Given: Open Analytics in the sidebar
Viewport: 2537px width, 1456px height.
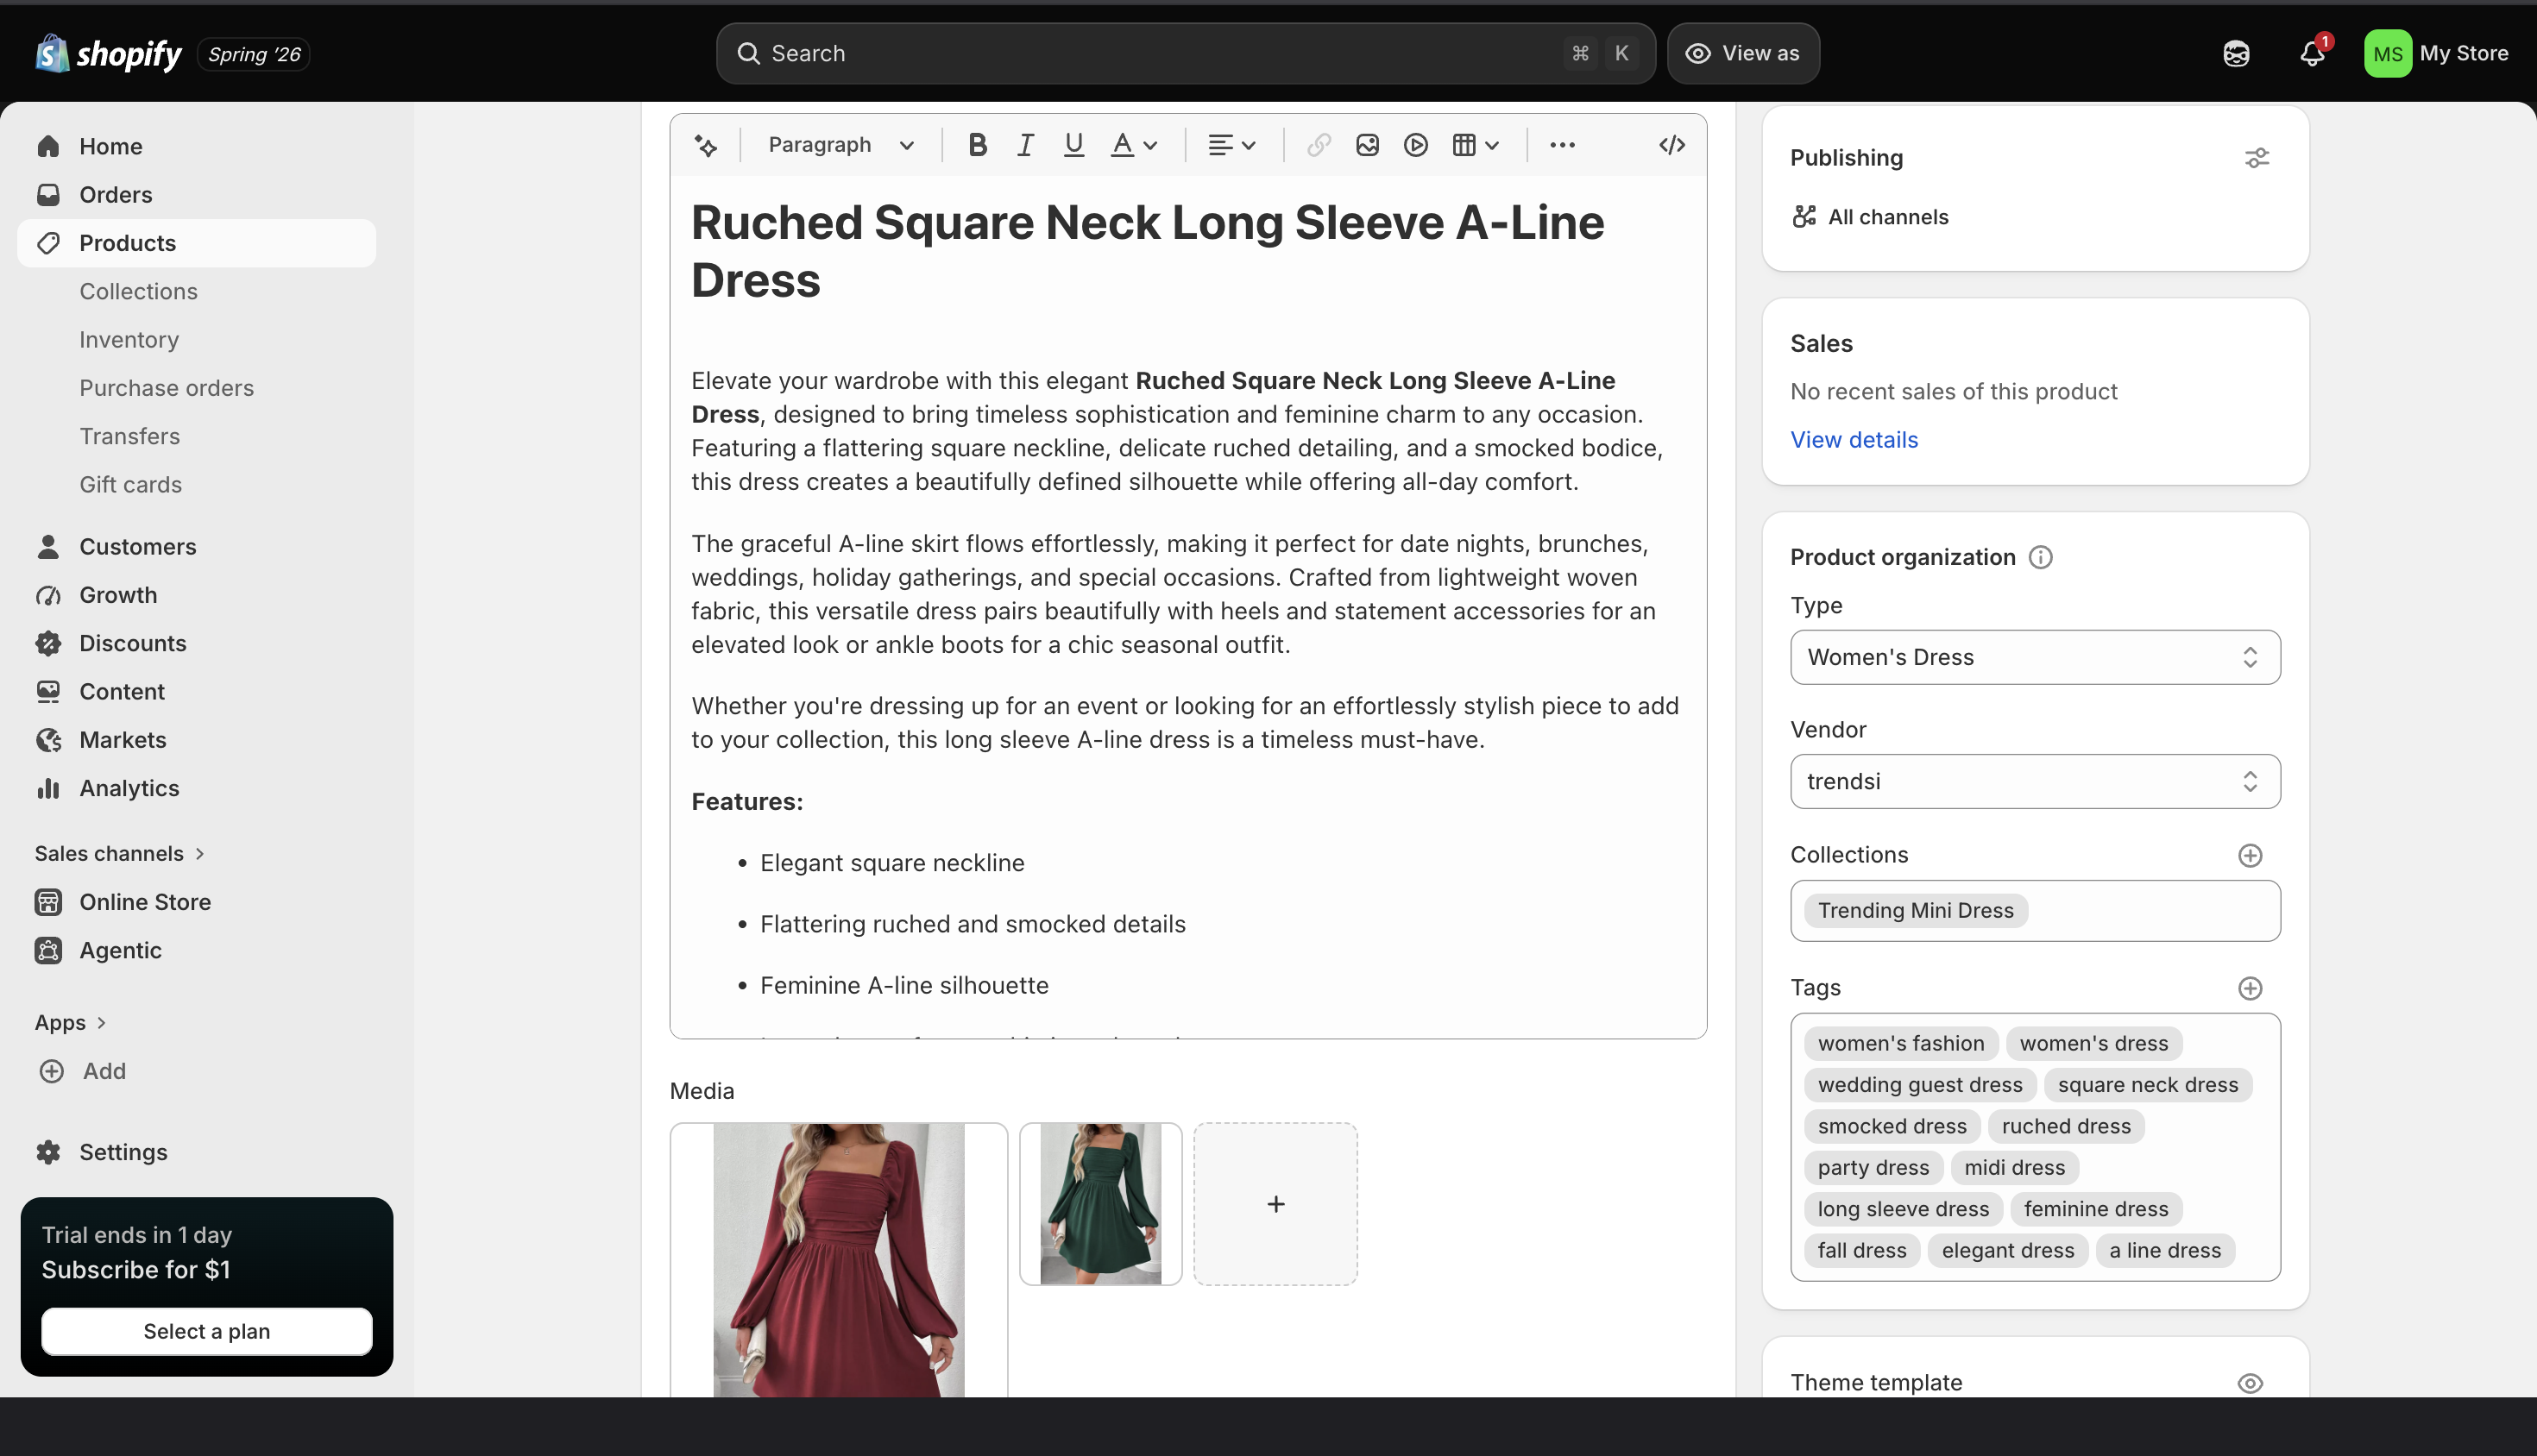Looking at the screenshot, I should [x=196, y=788].
